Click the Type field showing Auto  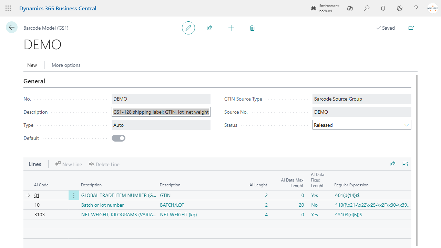click(161, 125)
